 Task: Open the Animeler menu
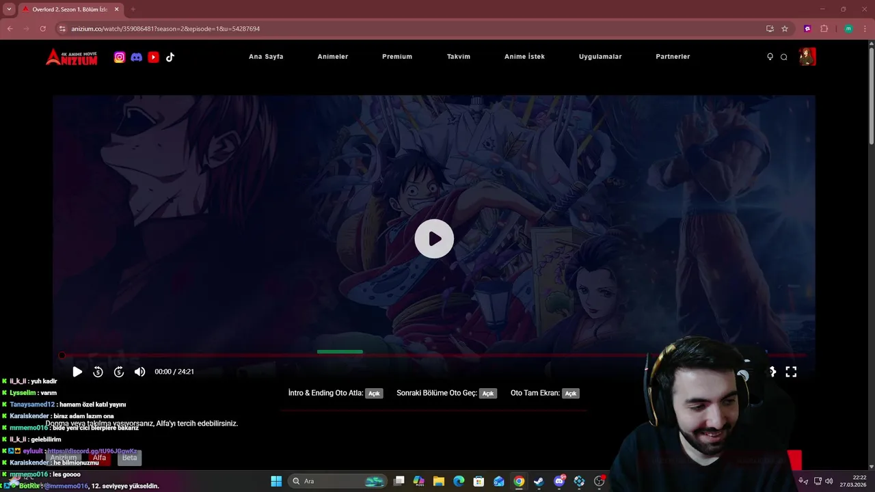pyautogui.click(x=333, y=57)
